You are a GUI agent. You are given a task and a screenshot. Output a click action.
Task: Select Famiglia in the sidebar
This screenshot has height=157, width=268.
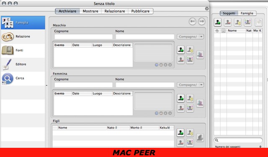click(x=23, y=23)
